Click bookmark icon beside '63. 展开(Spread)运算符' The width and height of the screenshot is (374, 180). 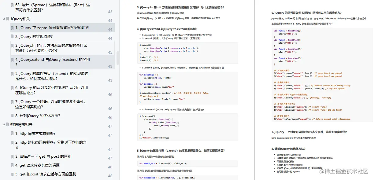(x=12, y=5)
